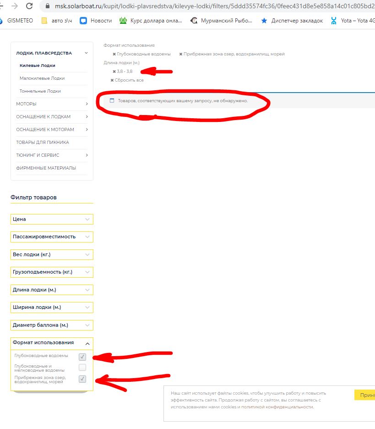The image size is (375, 429).
Task: Uncheck 'Прибрежная зона озер, водохранилищ, морей' checkbox
Action: 82,379
